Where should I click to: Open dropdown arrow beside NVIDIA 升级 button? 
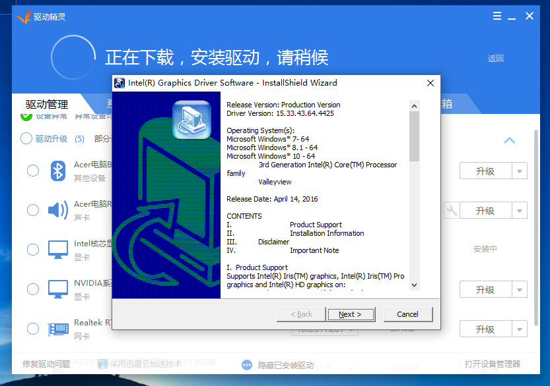point(520,290)
